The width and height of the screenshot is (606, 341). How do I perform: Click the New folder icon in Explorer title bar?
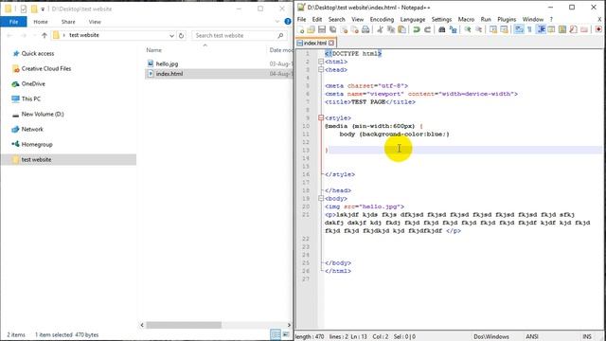[34, 9]
